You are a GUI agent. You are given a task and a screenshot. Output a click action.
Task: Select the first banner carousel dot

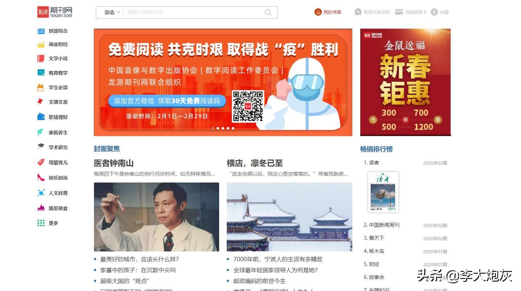pyautogui.click(x=213, y=128)
